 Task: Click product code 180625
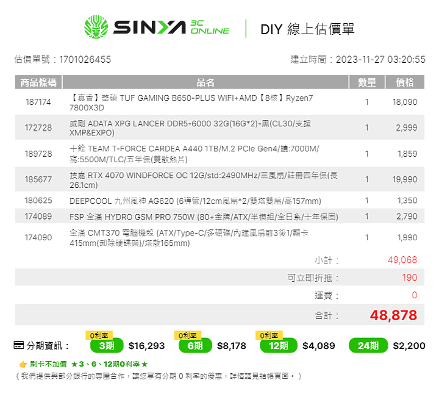pyautogui.click(x=38, y=201)
